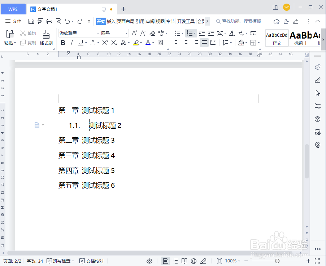
Task: Switch to the 审阅 tab
Action: [150, 21]
